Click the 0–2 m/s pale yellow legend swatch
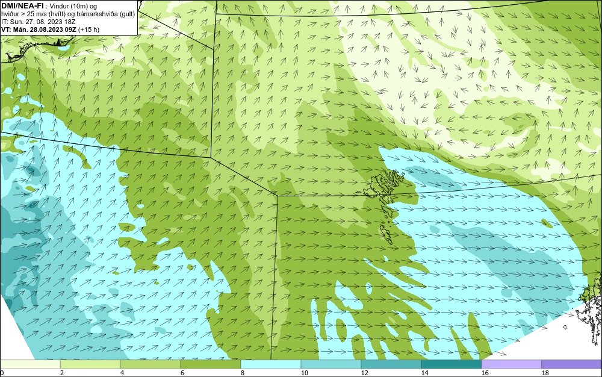The height and width of the screenshot is (377, 602). tap(30, 364)
